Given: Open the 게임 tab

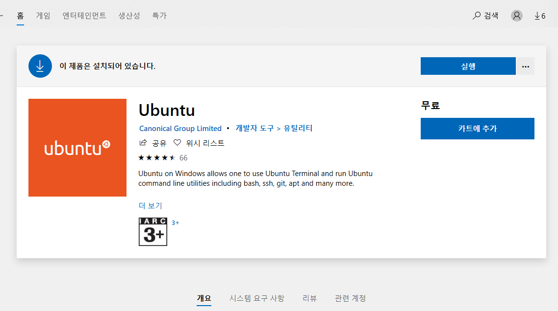Looking at the screenshot, I should [x=43, y=16].
